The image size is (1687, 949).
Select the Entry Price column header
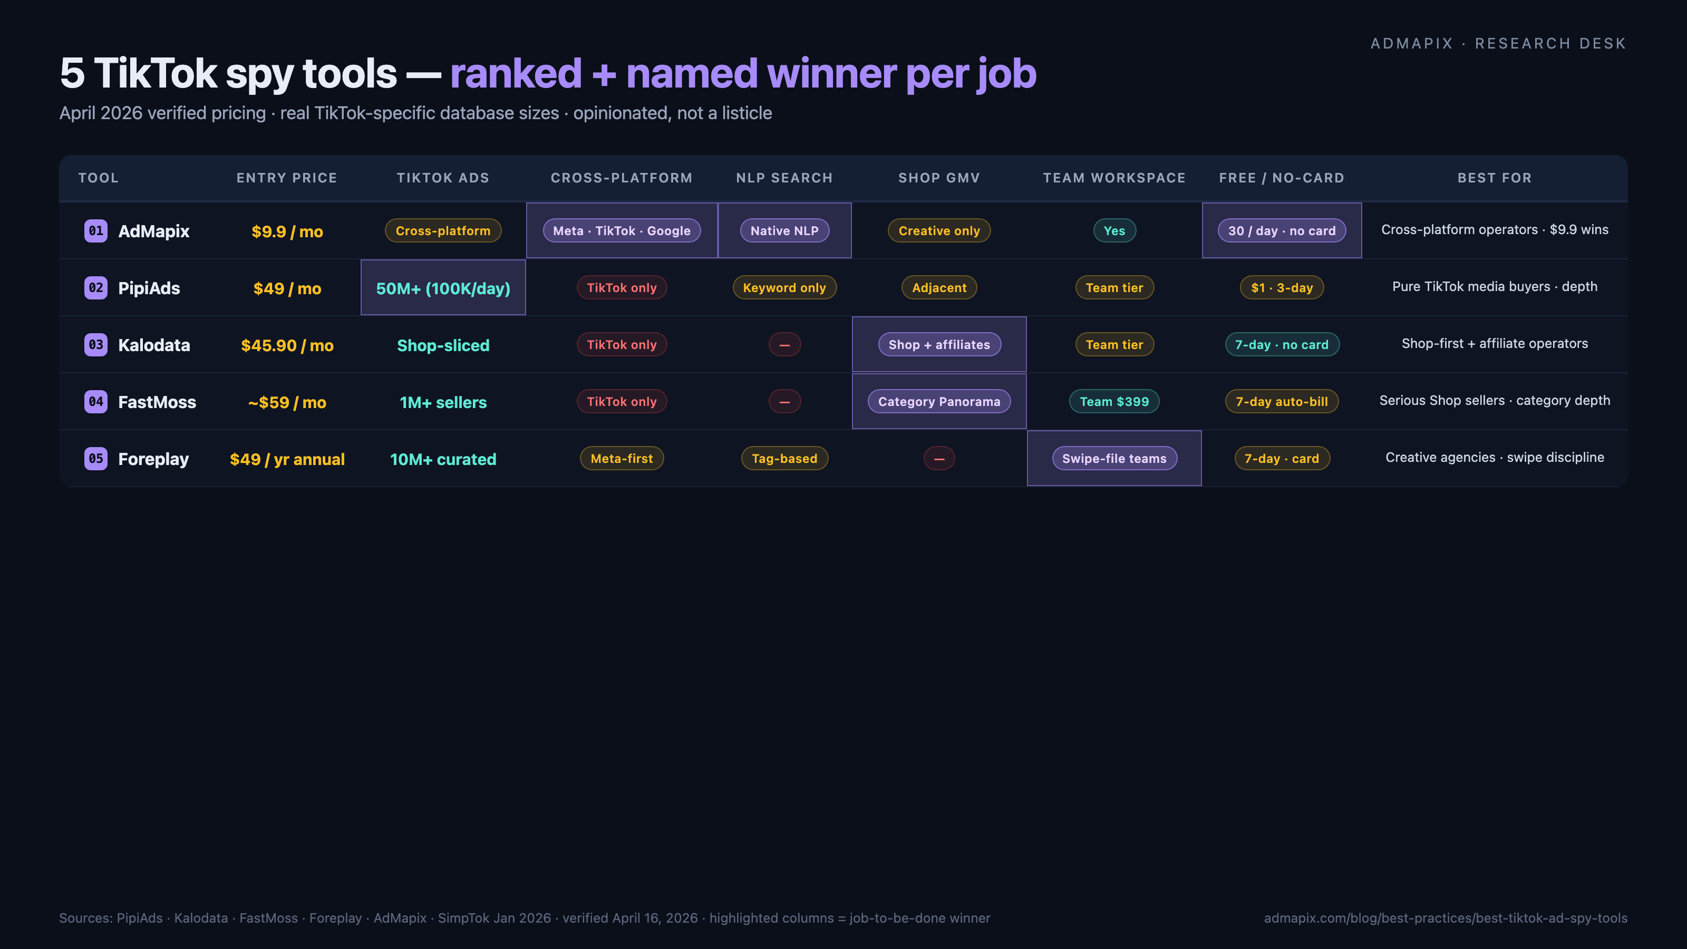(x=286, y=178)
